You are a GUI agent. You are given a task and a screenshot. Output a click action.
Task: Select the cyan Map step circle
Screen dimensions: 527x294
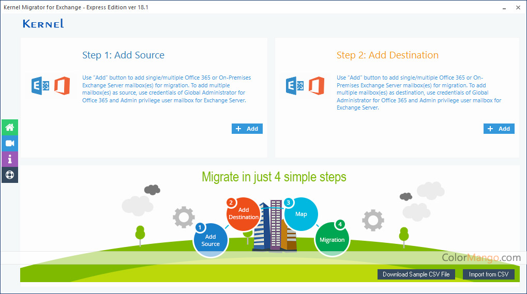(x=301, y=214)
